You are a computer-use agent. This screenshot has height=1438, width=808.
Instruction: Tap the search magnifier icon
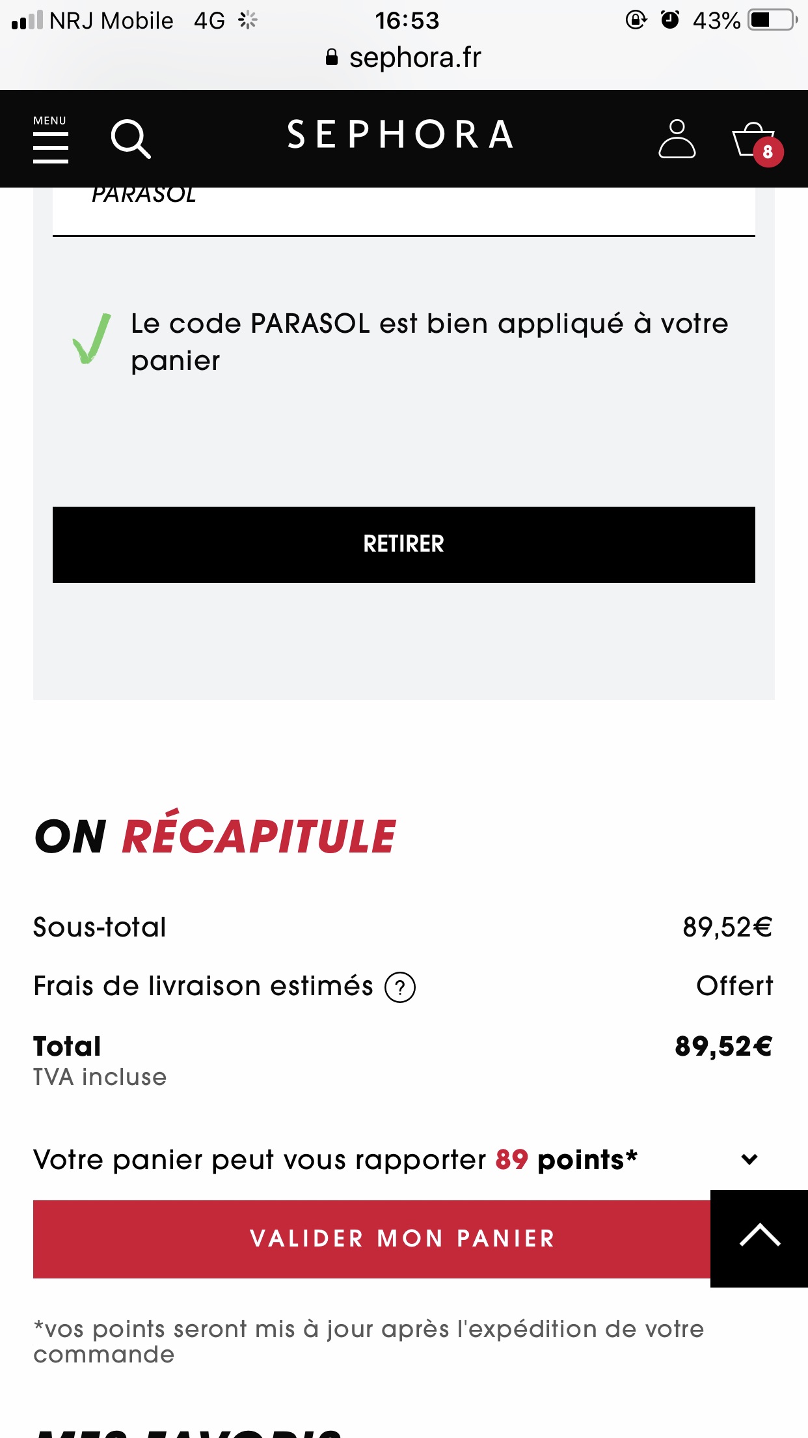click(x=131, y=139)
